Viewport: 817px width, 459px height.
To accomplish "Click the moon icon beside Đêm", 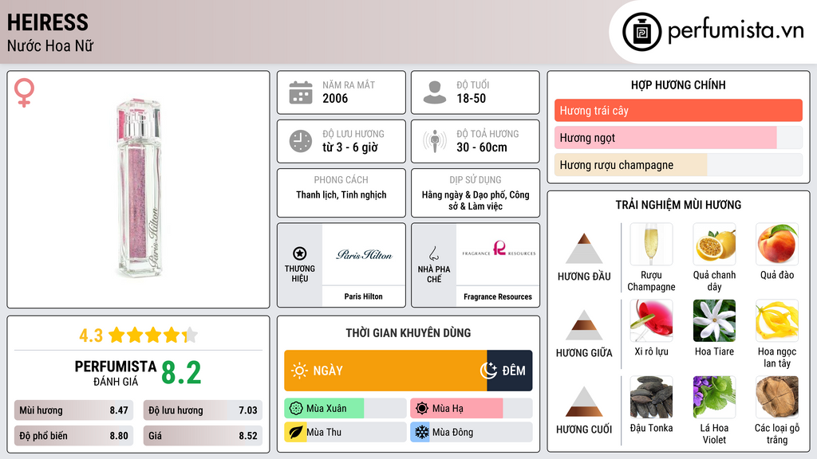I will pos(489,371).
